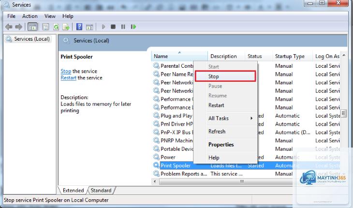Click gear icon beside Print Spooler
353x208 pixels.
pos(156,165)
